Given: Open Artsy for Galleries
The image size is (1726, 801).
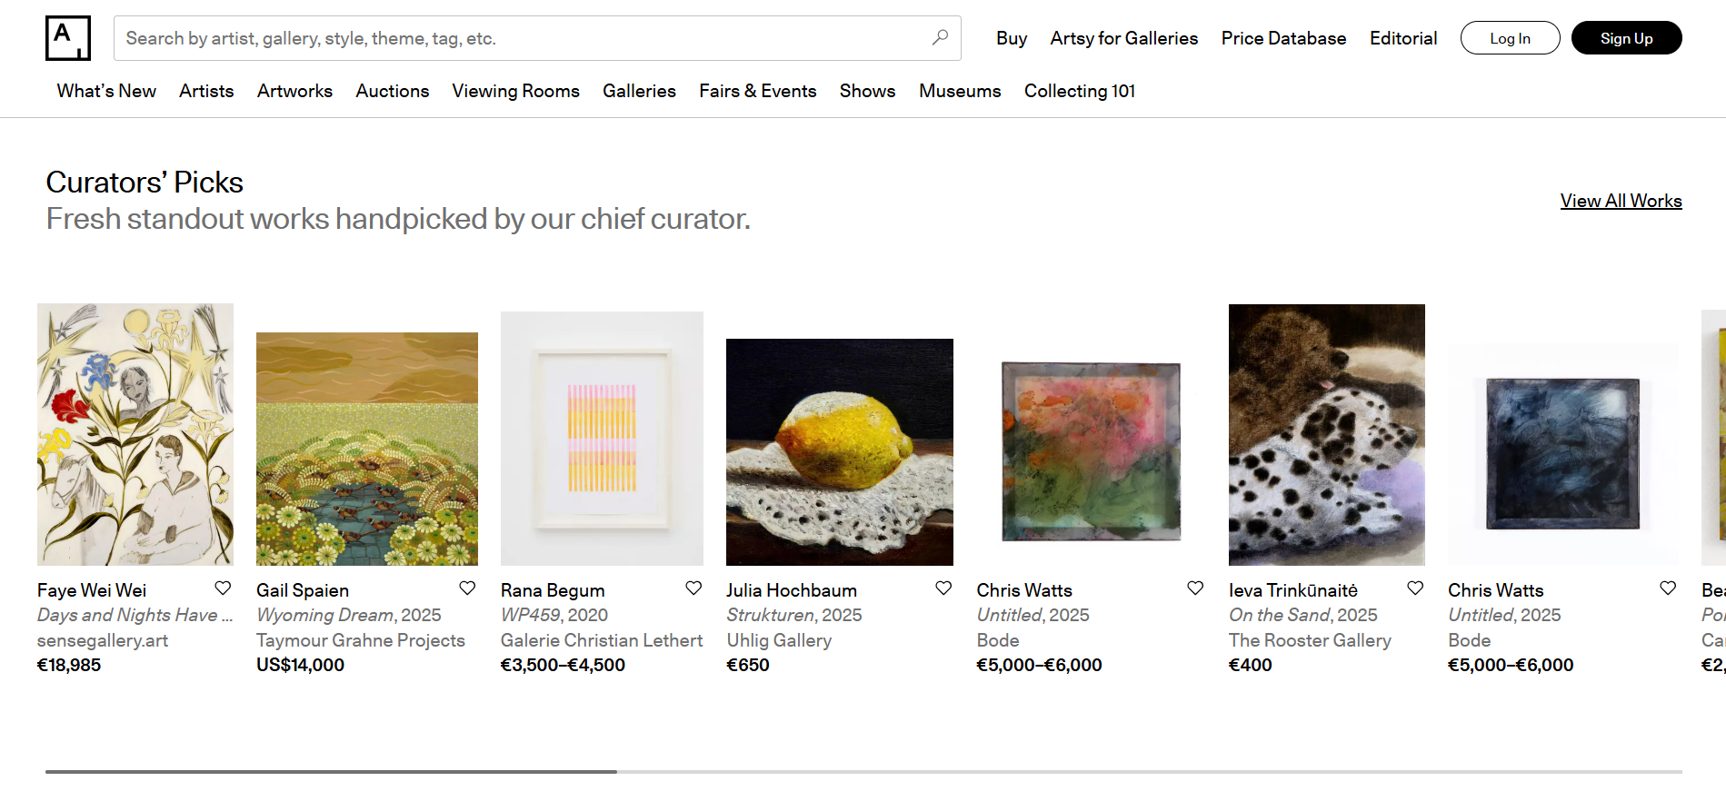Looking at the screenshot, I should pos(1124,38).
